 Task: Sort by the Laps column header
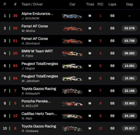[112, 4]
